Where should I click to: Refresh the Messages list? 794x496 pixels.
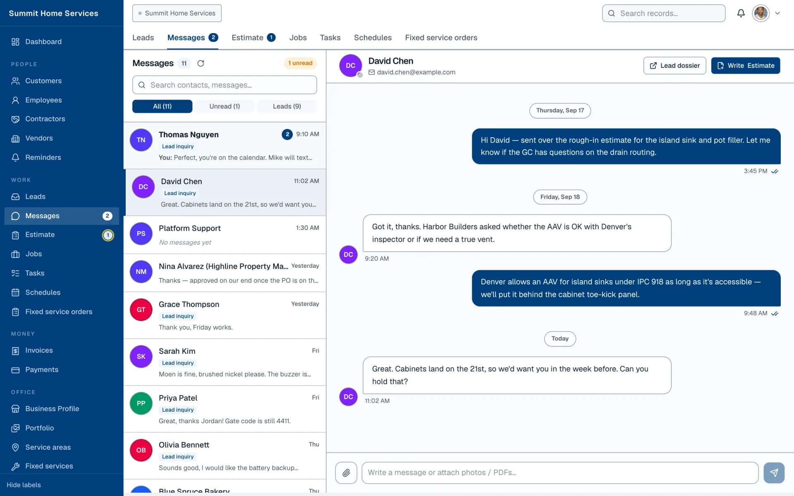pyautogui.click(x=201, y=63)
